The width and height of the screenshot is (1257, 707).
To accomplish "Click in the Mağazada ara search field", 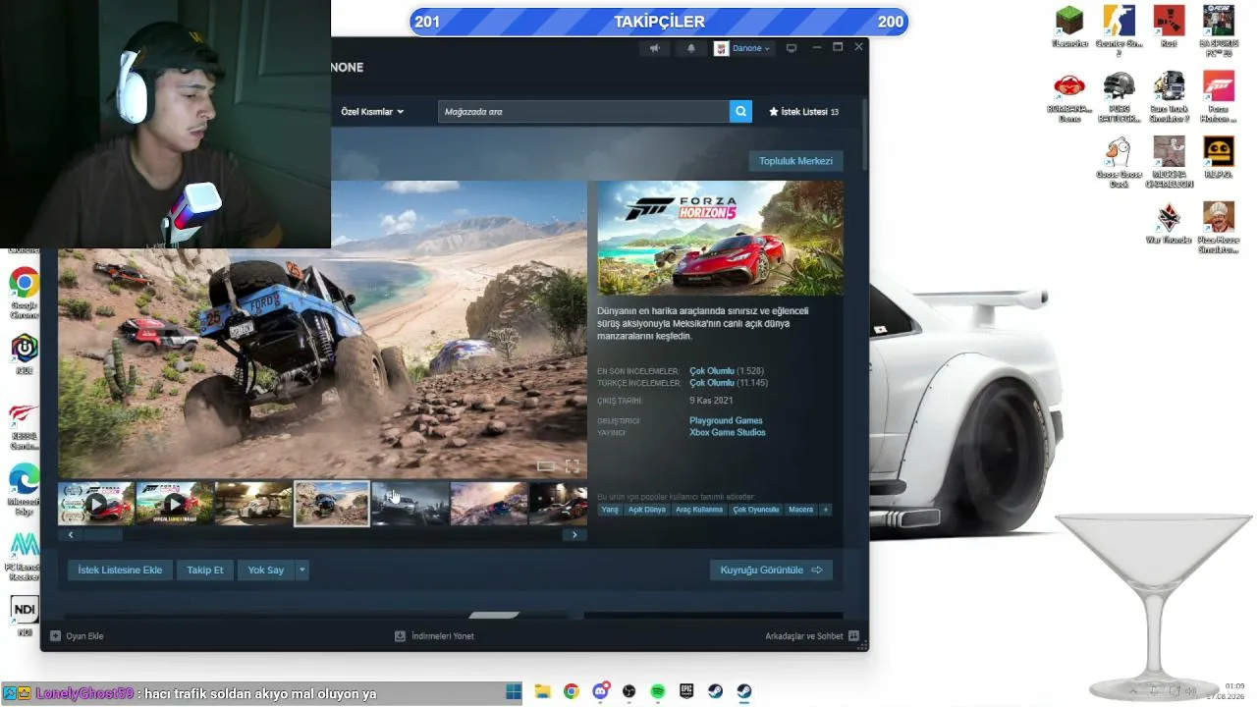I will click(583, 112).
